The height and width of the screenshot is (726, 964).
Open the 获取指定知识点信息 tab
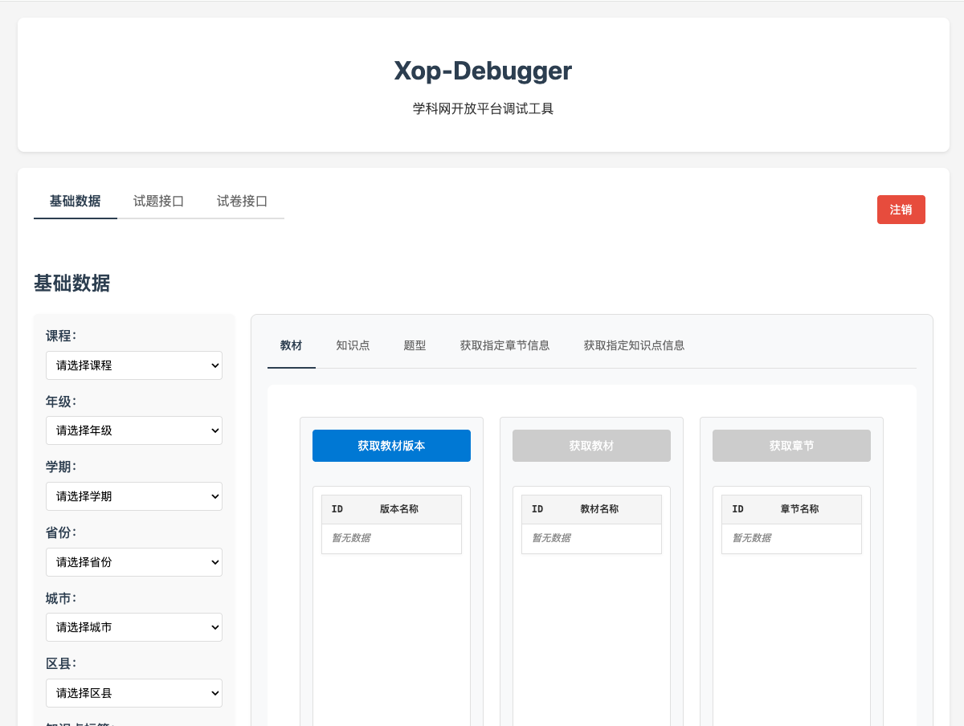[634, 346]
